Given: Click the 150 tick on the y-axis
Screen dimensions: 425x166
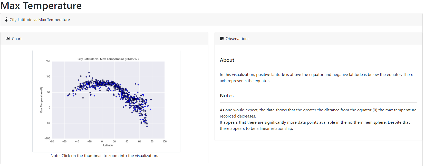Looking at the screenshot, I should coord(48,61).
